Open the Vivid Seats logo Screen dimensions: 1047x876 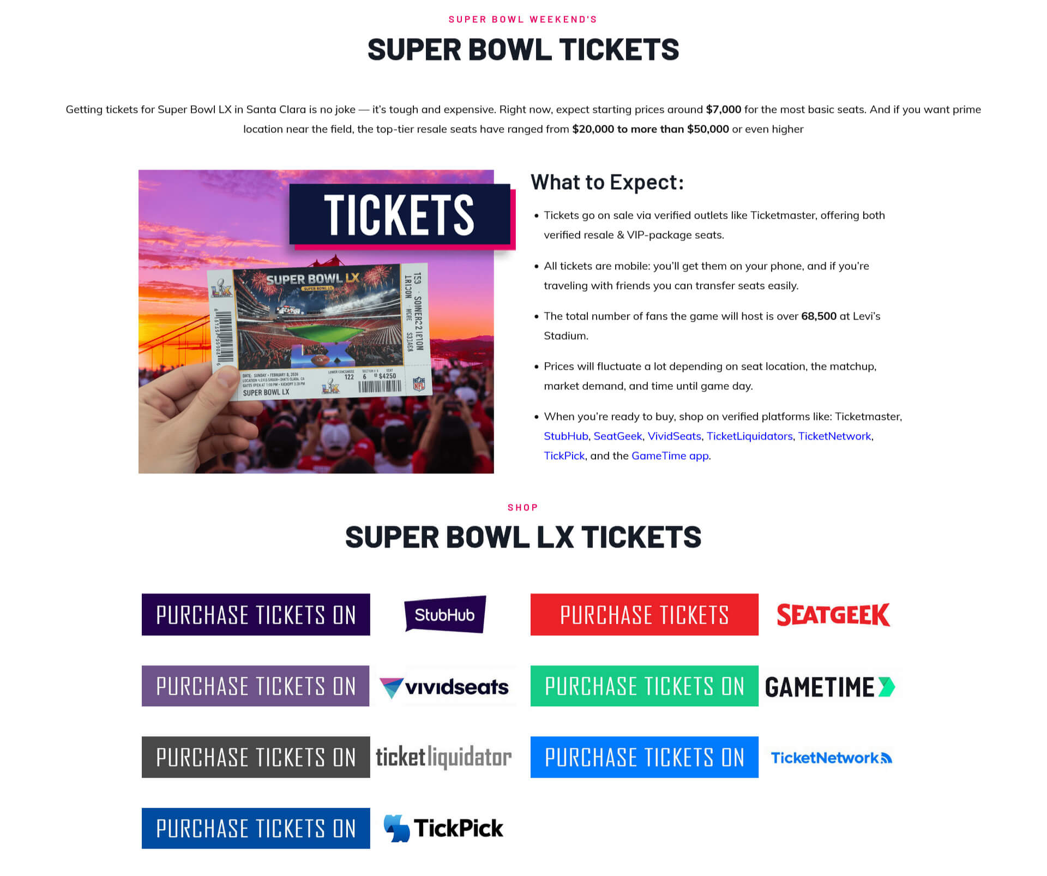(444, 686)
